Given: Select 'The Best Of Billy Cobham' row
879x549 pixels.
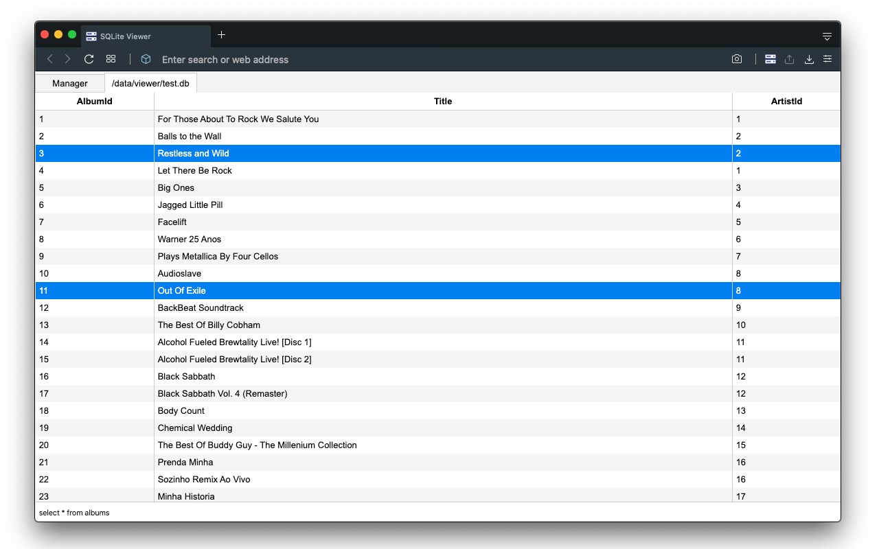Looking at the screenshot, I should 438,325.
